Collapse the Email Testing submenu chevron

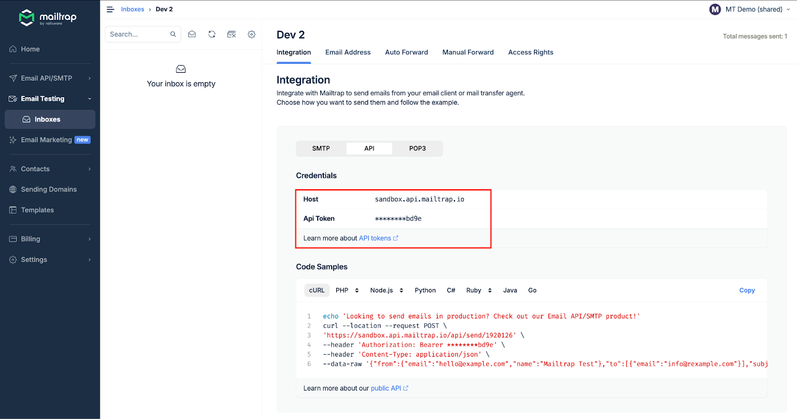pos(90,99)
